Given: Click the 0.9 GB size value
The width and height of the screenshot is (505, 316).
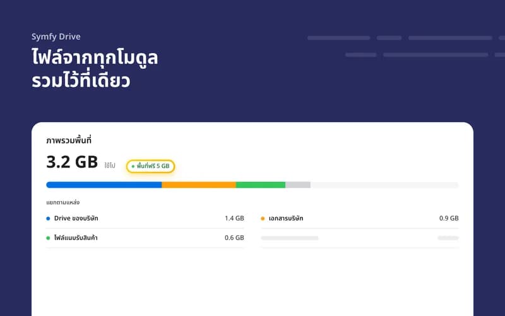Looking at the screenshot, I should pos(449,218).
